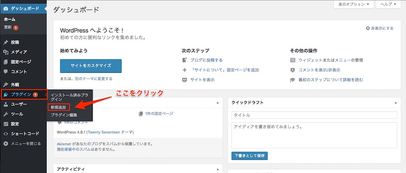Open the Akismet link

coord(64,144)
